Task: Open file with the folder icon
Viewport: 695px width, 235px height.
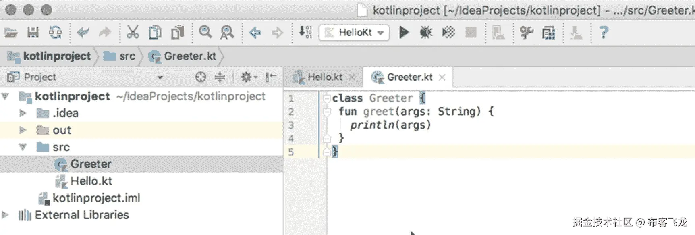Action: tap(11, 32)
